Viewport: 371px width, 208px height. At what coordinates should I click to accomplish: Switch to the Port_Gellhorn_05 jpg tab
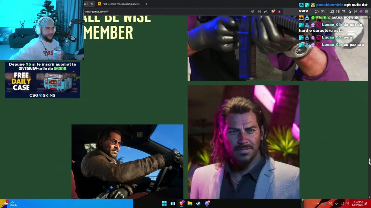point(119,4)
